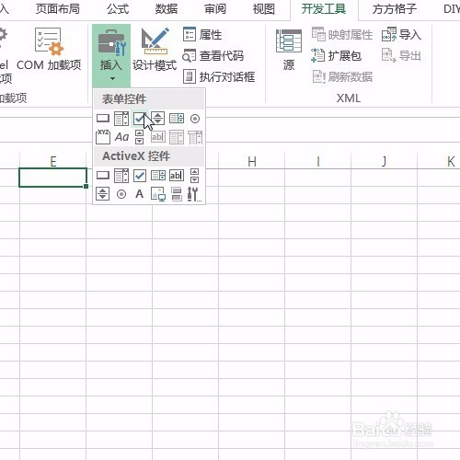Click 查看代码 (View Code)

point(213,56)
